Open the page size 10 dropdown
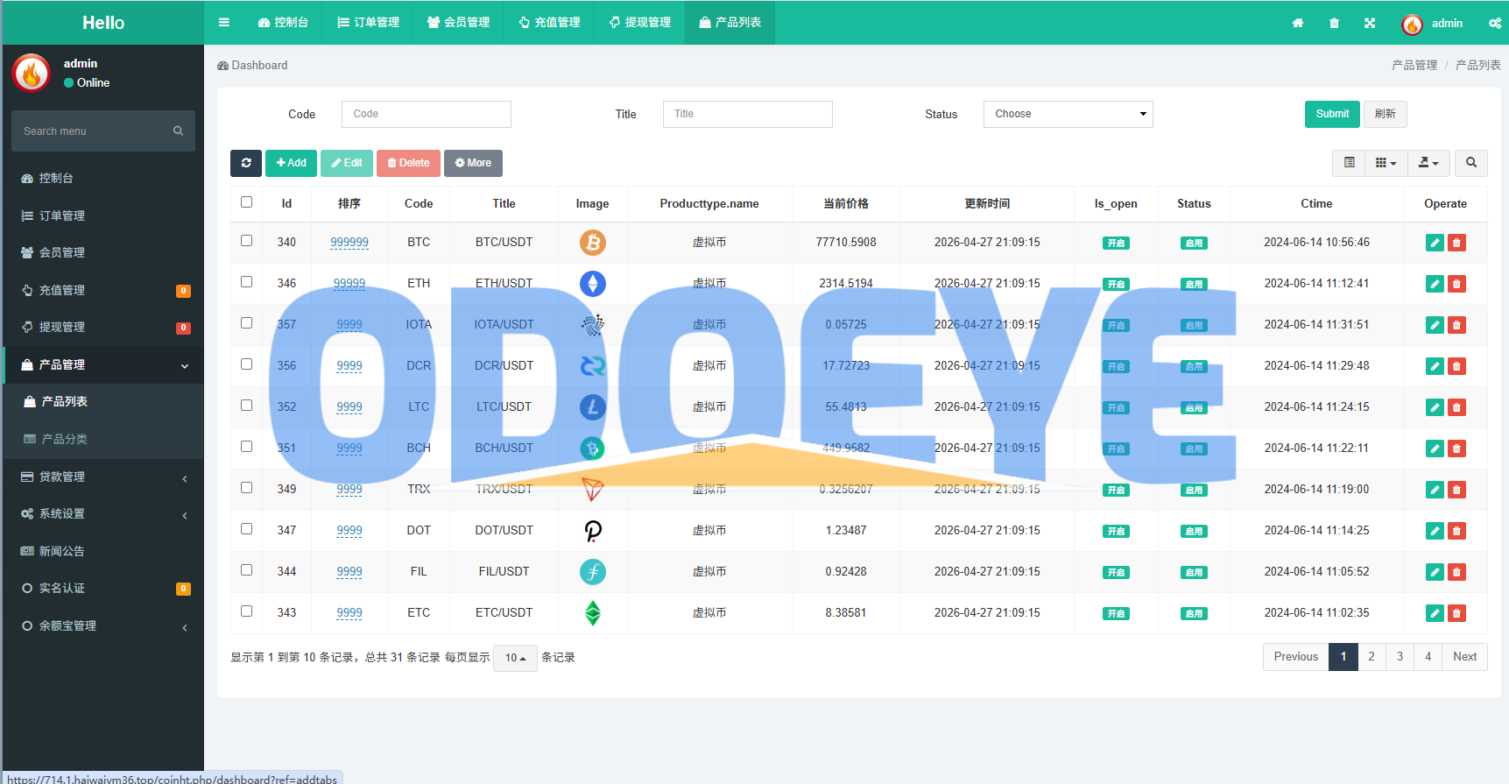Screen dimensions: 1509x784 pyautogui.click(x=515, y=658)
